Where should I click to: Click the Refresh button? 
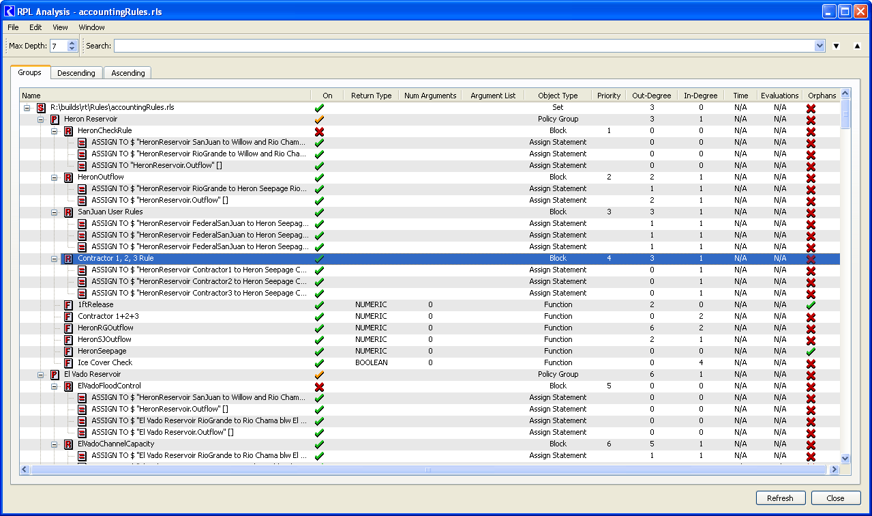[780, 498]
